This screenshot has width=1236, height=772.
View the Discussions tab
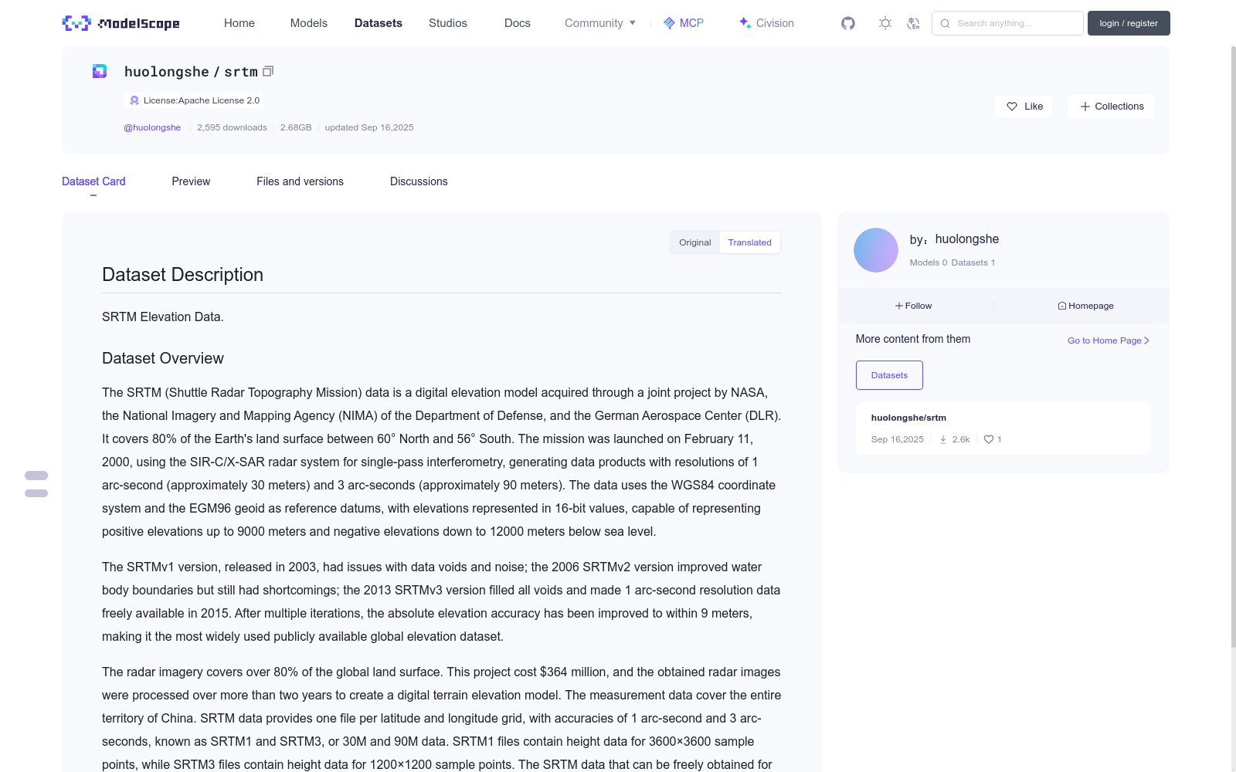[419, 181]
